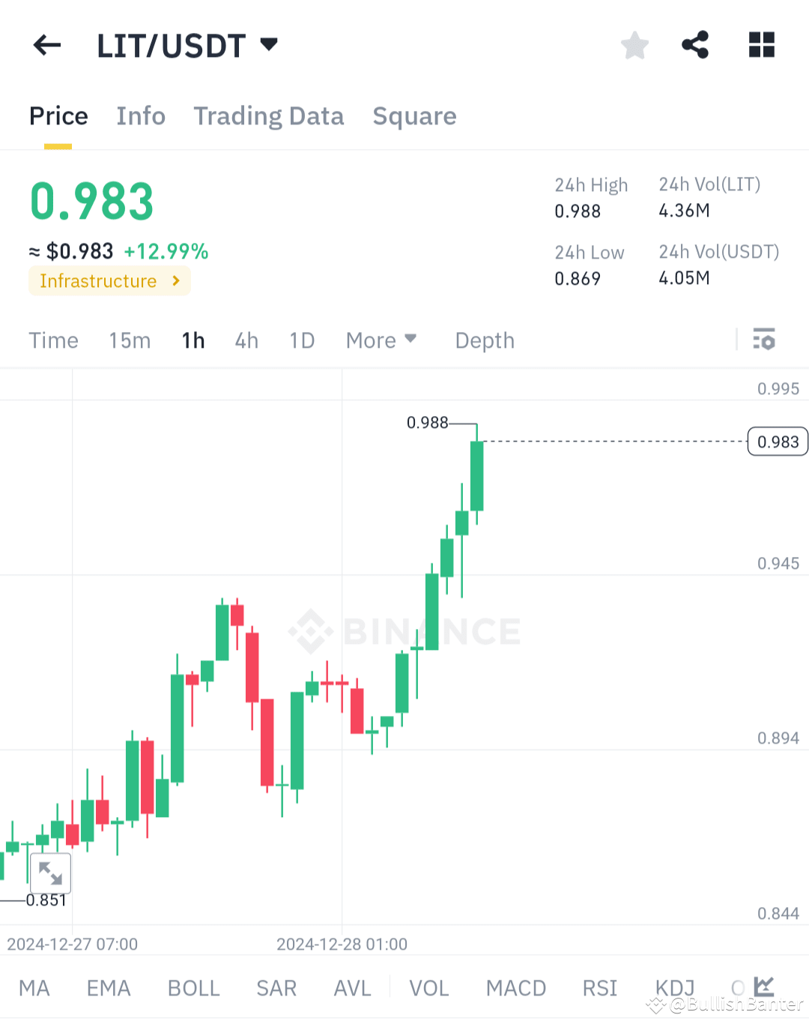The image size is (809, 1021).
Task: Switch to the Trading Data tab
Action: pyautogui.click(x=268, y=116)
